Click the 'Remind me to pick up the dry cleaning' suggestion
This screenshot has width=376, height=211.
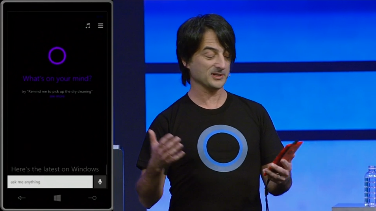click(57, 92)
